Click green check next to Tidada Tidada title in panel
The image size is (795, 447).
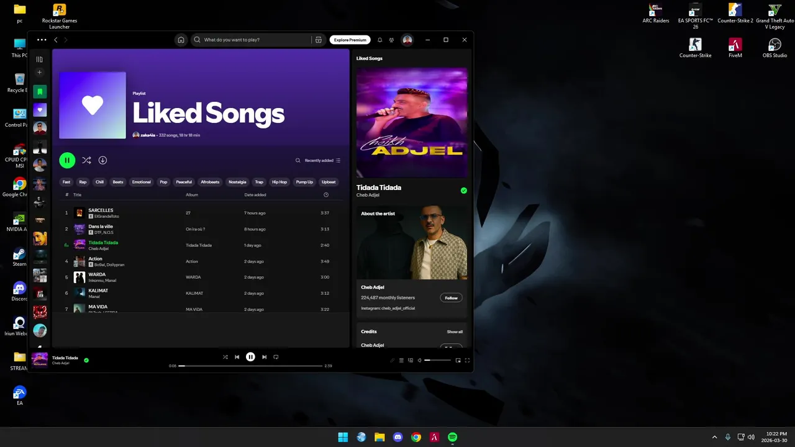[x=463, y=191]
